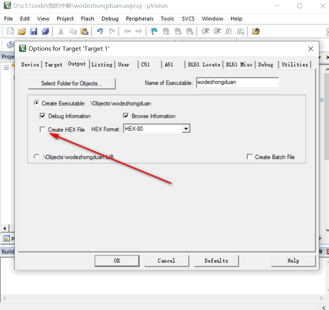This screenshot has height=310, width=329.
Task: Open the Flash menu
Action: click(87, 19)
